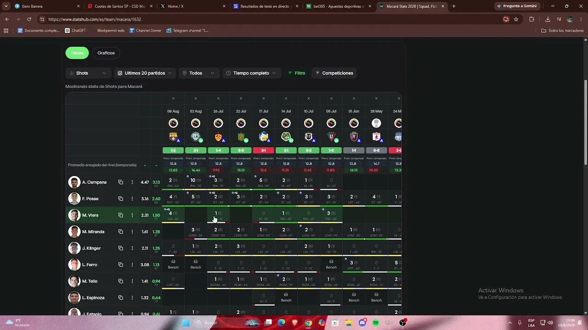The height and width of the screenshot is (330, 588).
Task: Switch to the Home / X tab
Action: point(192,6)
